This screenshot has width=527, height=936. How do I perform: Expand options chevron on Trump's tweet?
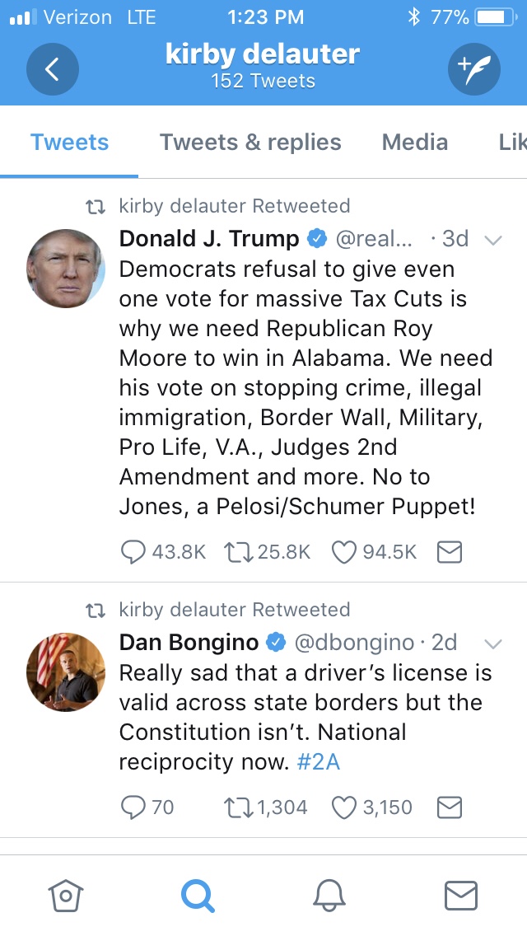tap(493, 241)
